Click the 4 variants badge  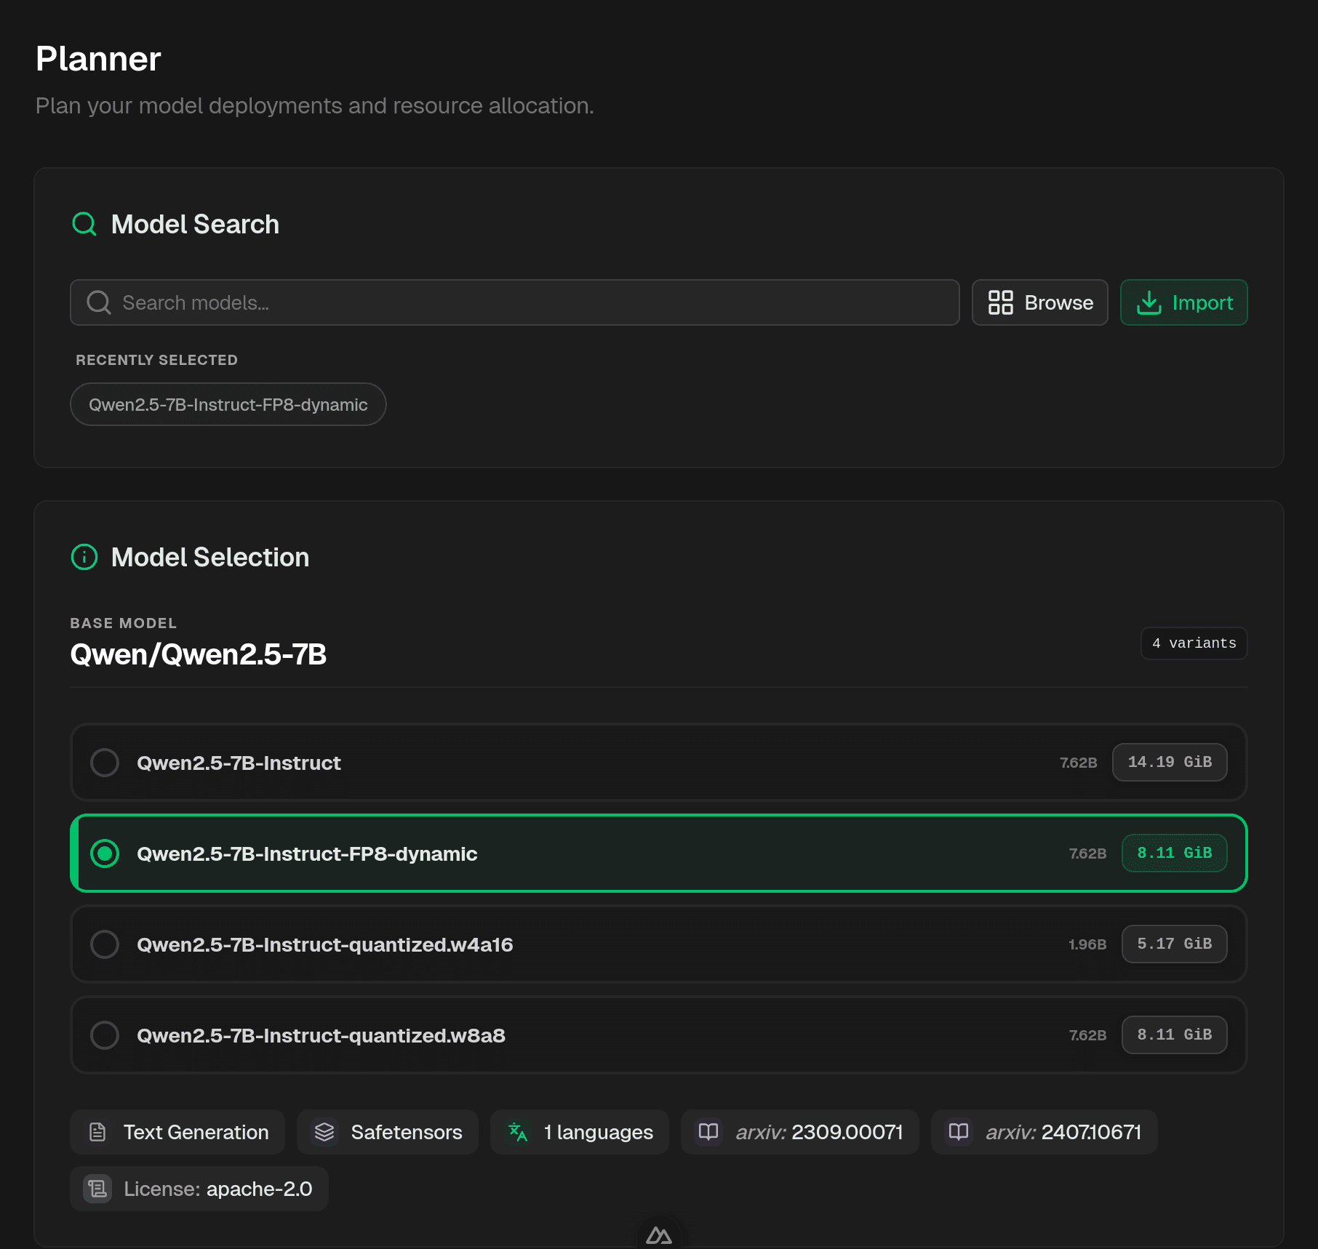1194,643
